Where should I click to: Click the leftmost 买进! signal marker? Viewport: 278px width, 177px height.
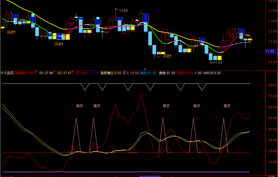tap(11, 32)
